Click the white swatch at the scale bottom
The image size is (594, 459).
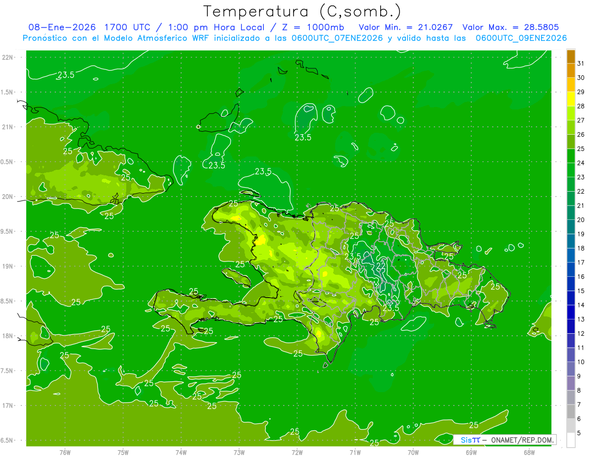click(571, 440)
